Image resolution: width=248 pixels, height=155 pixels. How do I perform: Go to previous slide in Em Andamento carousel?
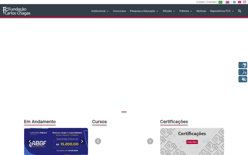tap(30, 141)
